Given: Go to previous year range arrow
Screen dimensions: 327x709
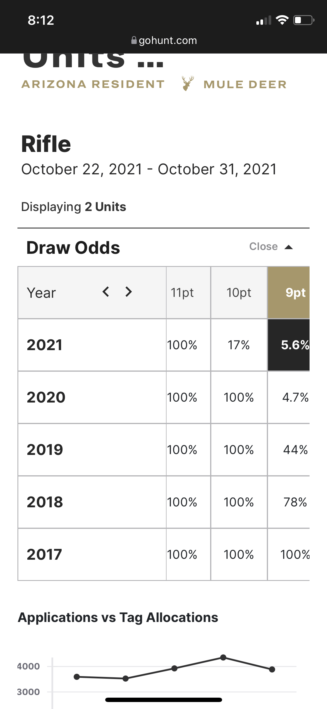Looking at the screenshot, I should (106, 292).
